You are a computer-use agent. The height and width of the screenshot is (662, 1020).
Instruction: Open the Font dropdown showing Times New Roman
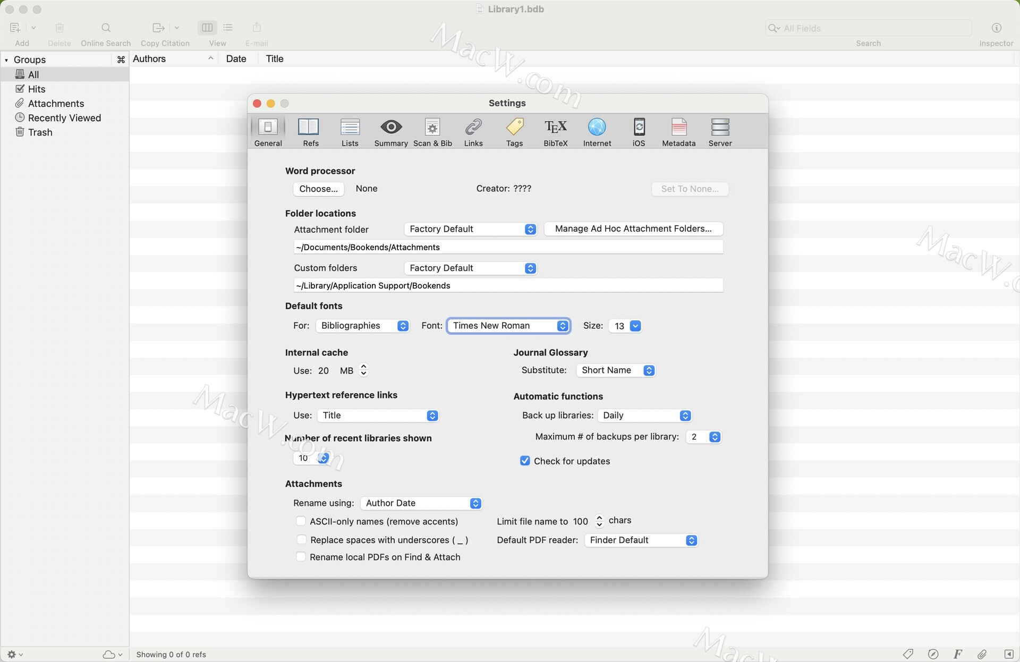508,326
